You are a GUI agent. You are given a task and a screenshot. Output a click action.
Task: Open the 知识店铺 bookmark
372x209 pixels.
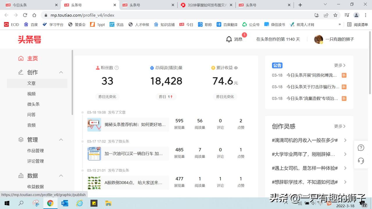pyautogui.click(x=164, y=25)
